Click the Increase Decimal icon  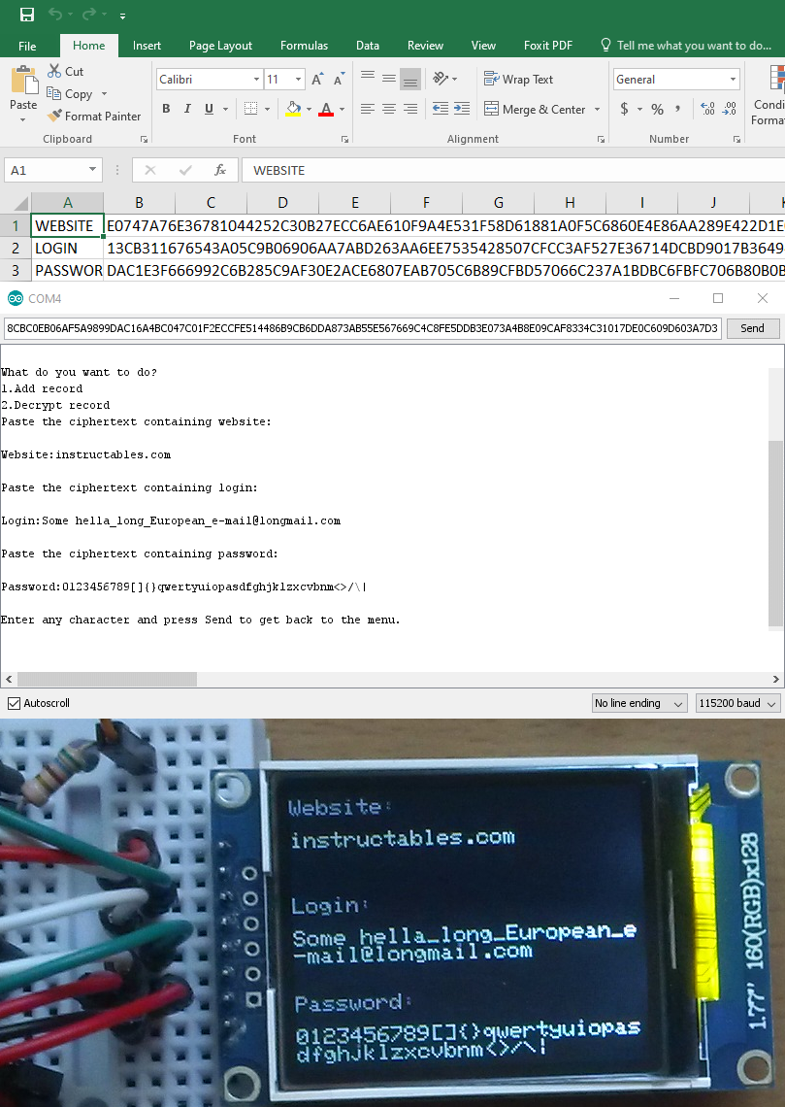point(707,109)
